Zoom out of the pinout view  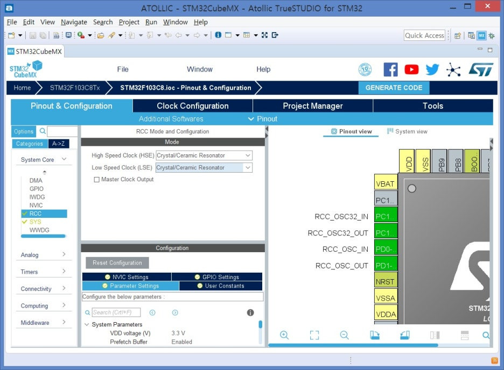[x=344, y=335]
